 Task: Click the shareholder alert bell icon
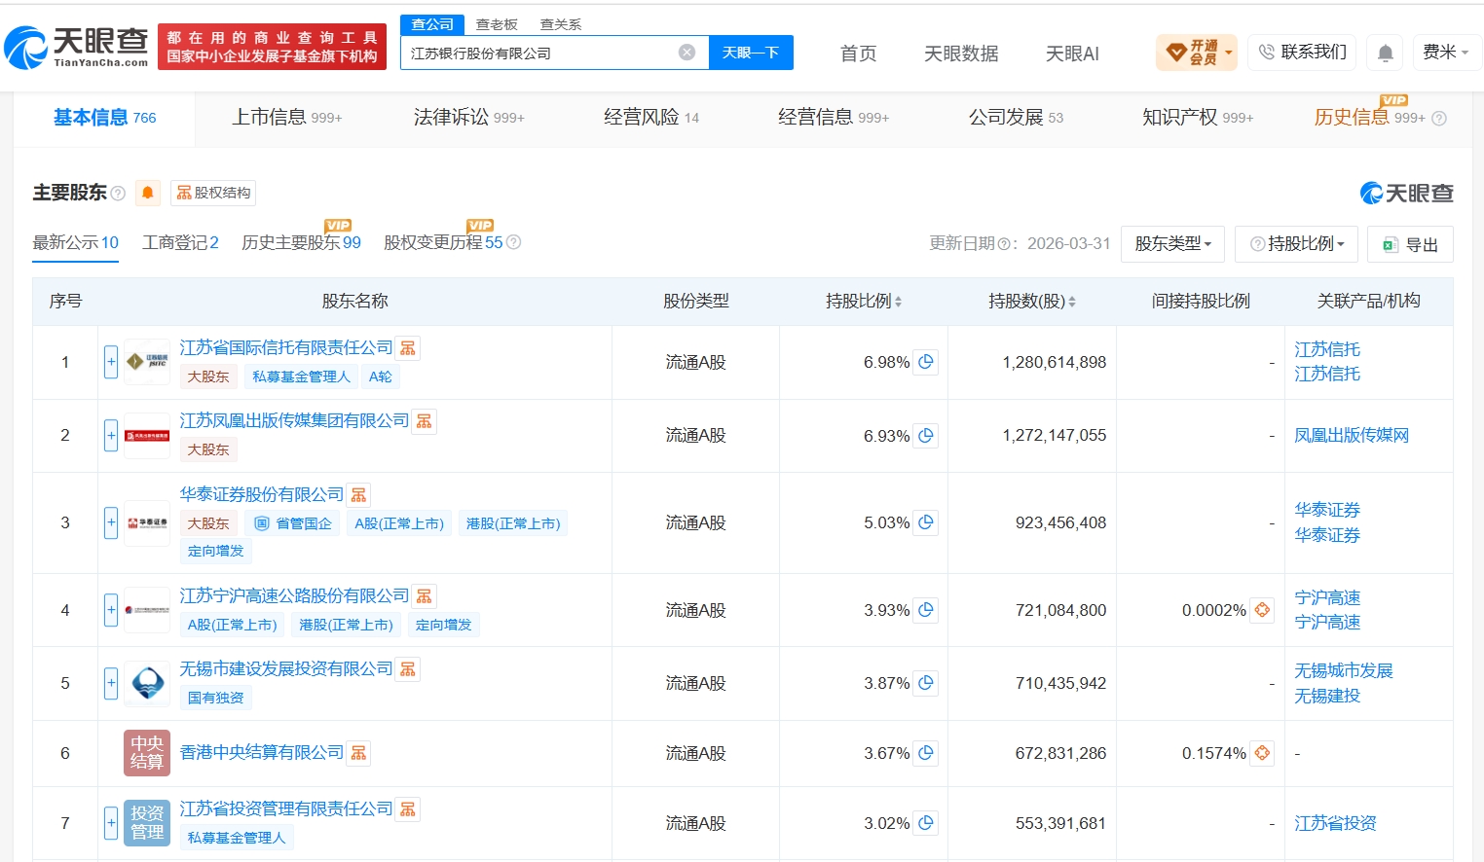tap(148, 193)
